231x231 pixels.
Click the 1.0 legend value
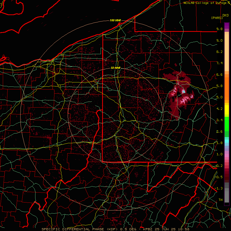[x=219, y=154]
